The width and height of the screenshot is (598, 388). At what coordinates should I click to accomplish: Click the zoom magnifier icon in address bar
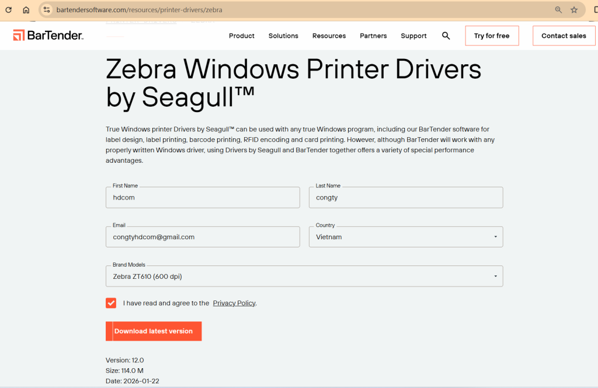click(x=558, y=10)
